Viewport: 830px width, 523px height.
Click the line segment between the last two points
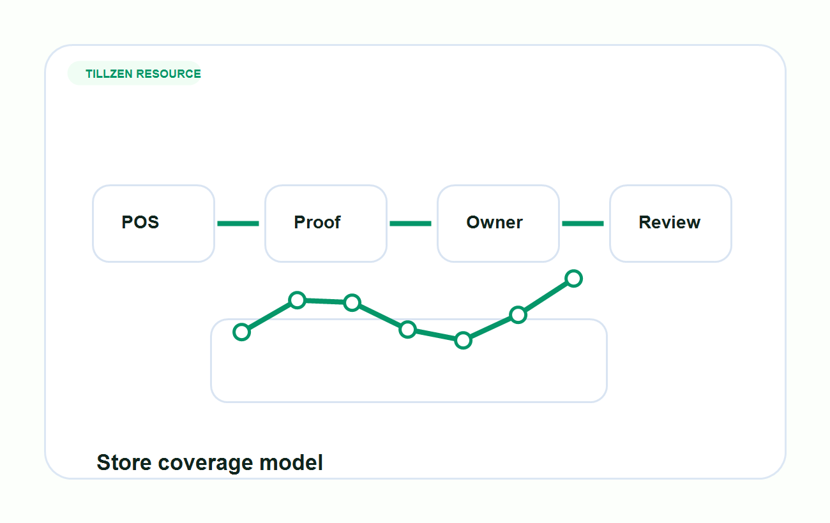click(546, 297)
